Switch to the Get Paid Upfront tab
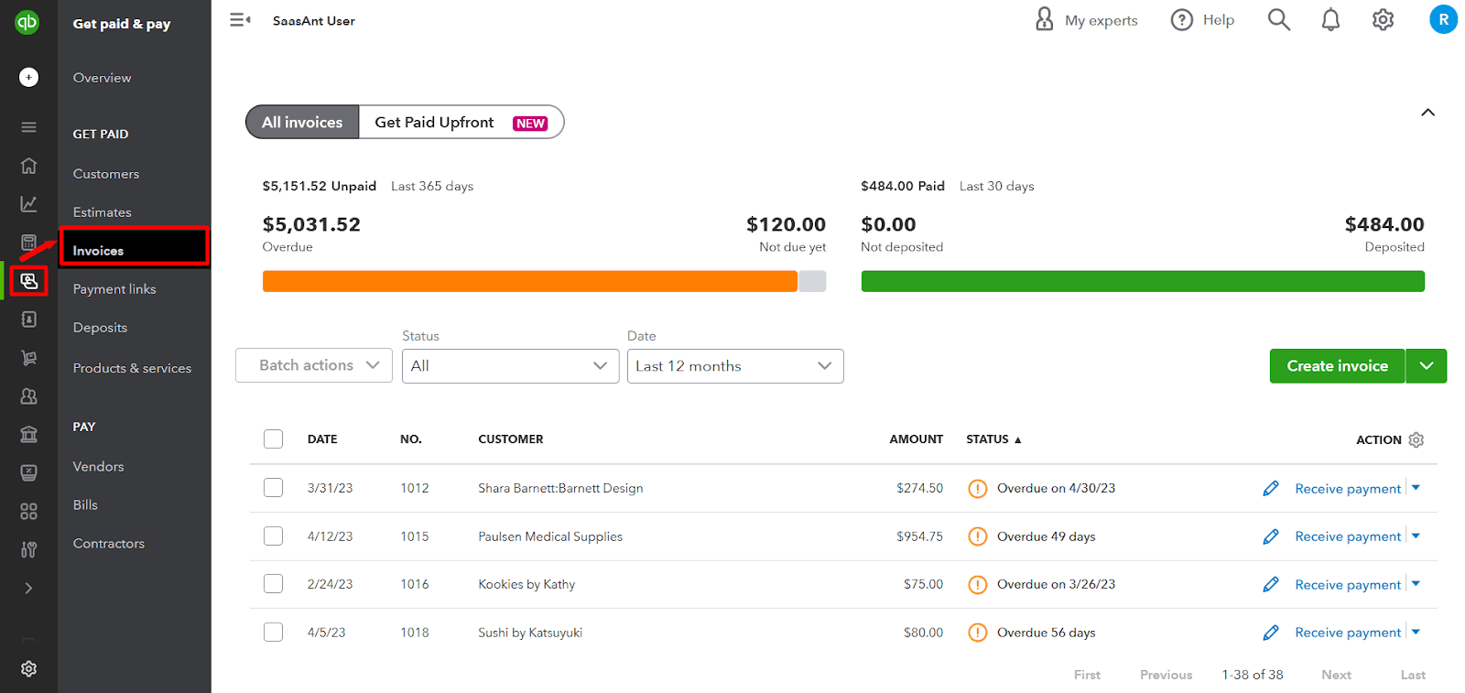1465x693 pixels. 461,123
